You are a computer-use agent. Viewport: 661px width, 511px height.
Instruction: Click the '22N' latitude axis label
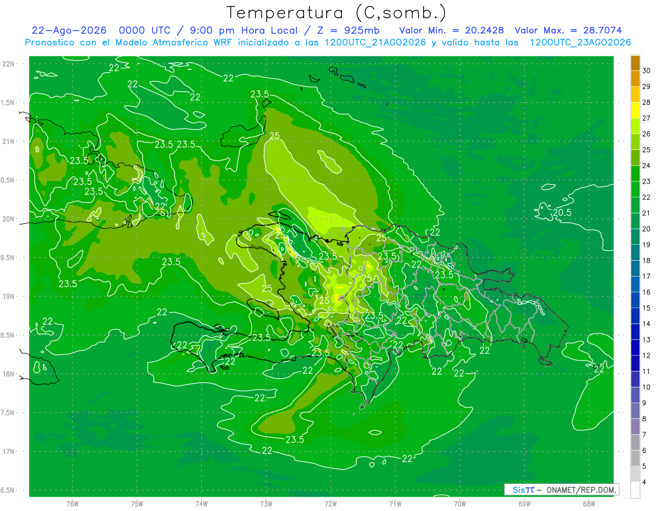pyautogui.click(x=8, y=64)
